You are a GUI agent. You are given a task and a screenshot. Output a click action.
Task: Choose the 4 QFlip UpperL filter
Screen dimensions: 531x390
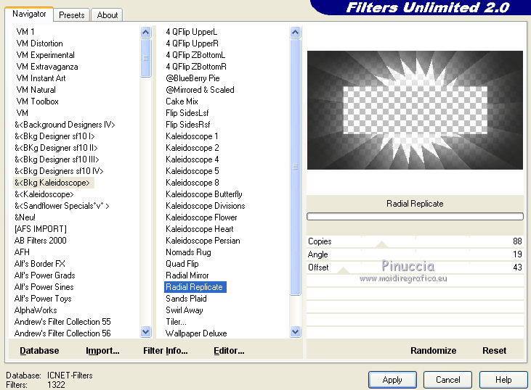pos(191,32)
